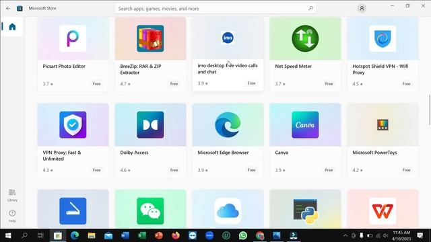
Task: Show hidden system tray icons
Action: pyautogui.click(x=345, y=235)
